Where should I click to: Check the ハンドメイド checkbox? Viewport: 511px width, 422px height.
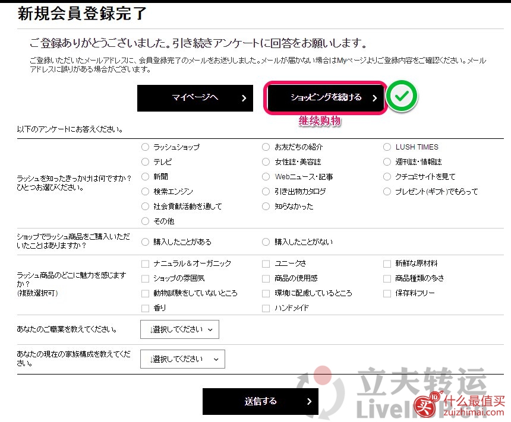(x=266, y=309)
